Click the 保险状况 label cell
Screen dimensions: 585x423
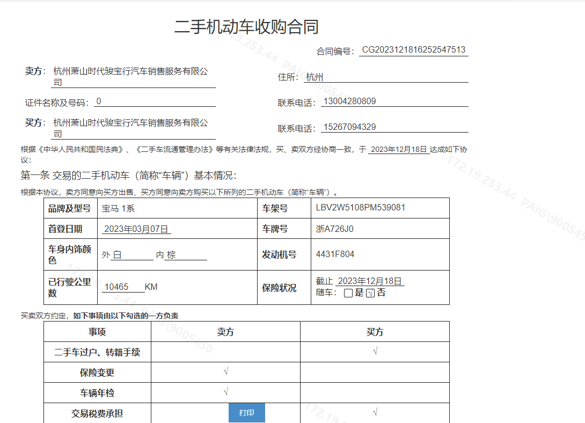[284, 288]
